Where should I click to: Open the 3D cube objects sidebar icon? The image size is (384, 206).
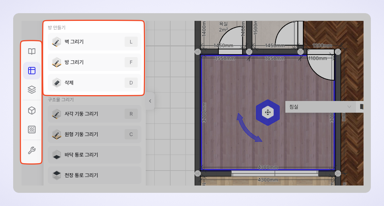[32, 111]
